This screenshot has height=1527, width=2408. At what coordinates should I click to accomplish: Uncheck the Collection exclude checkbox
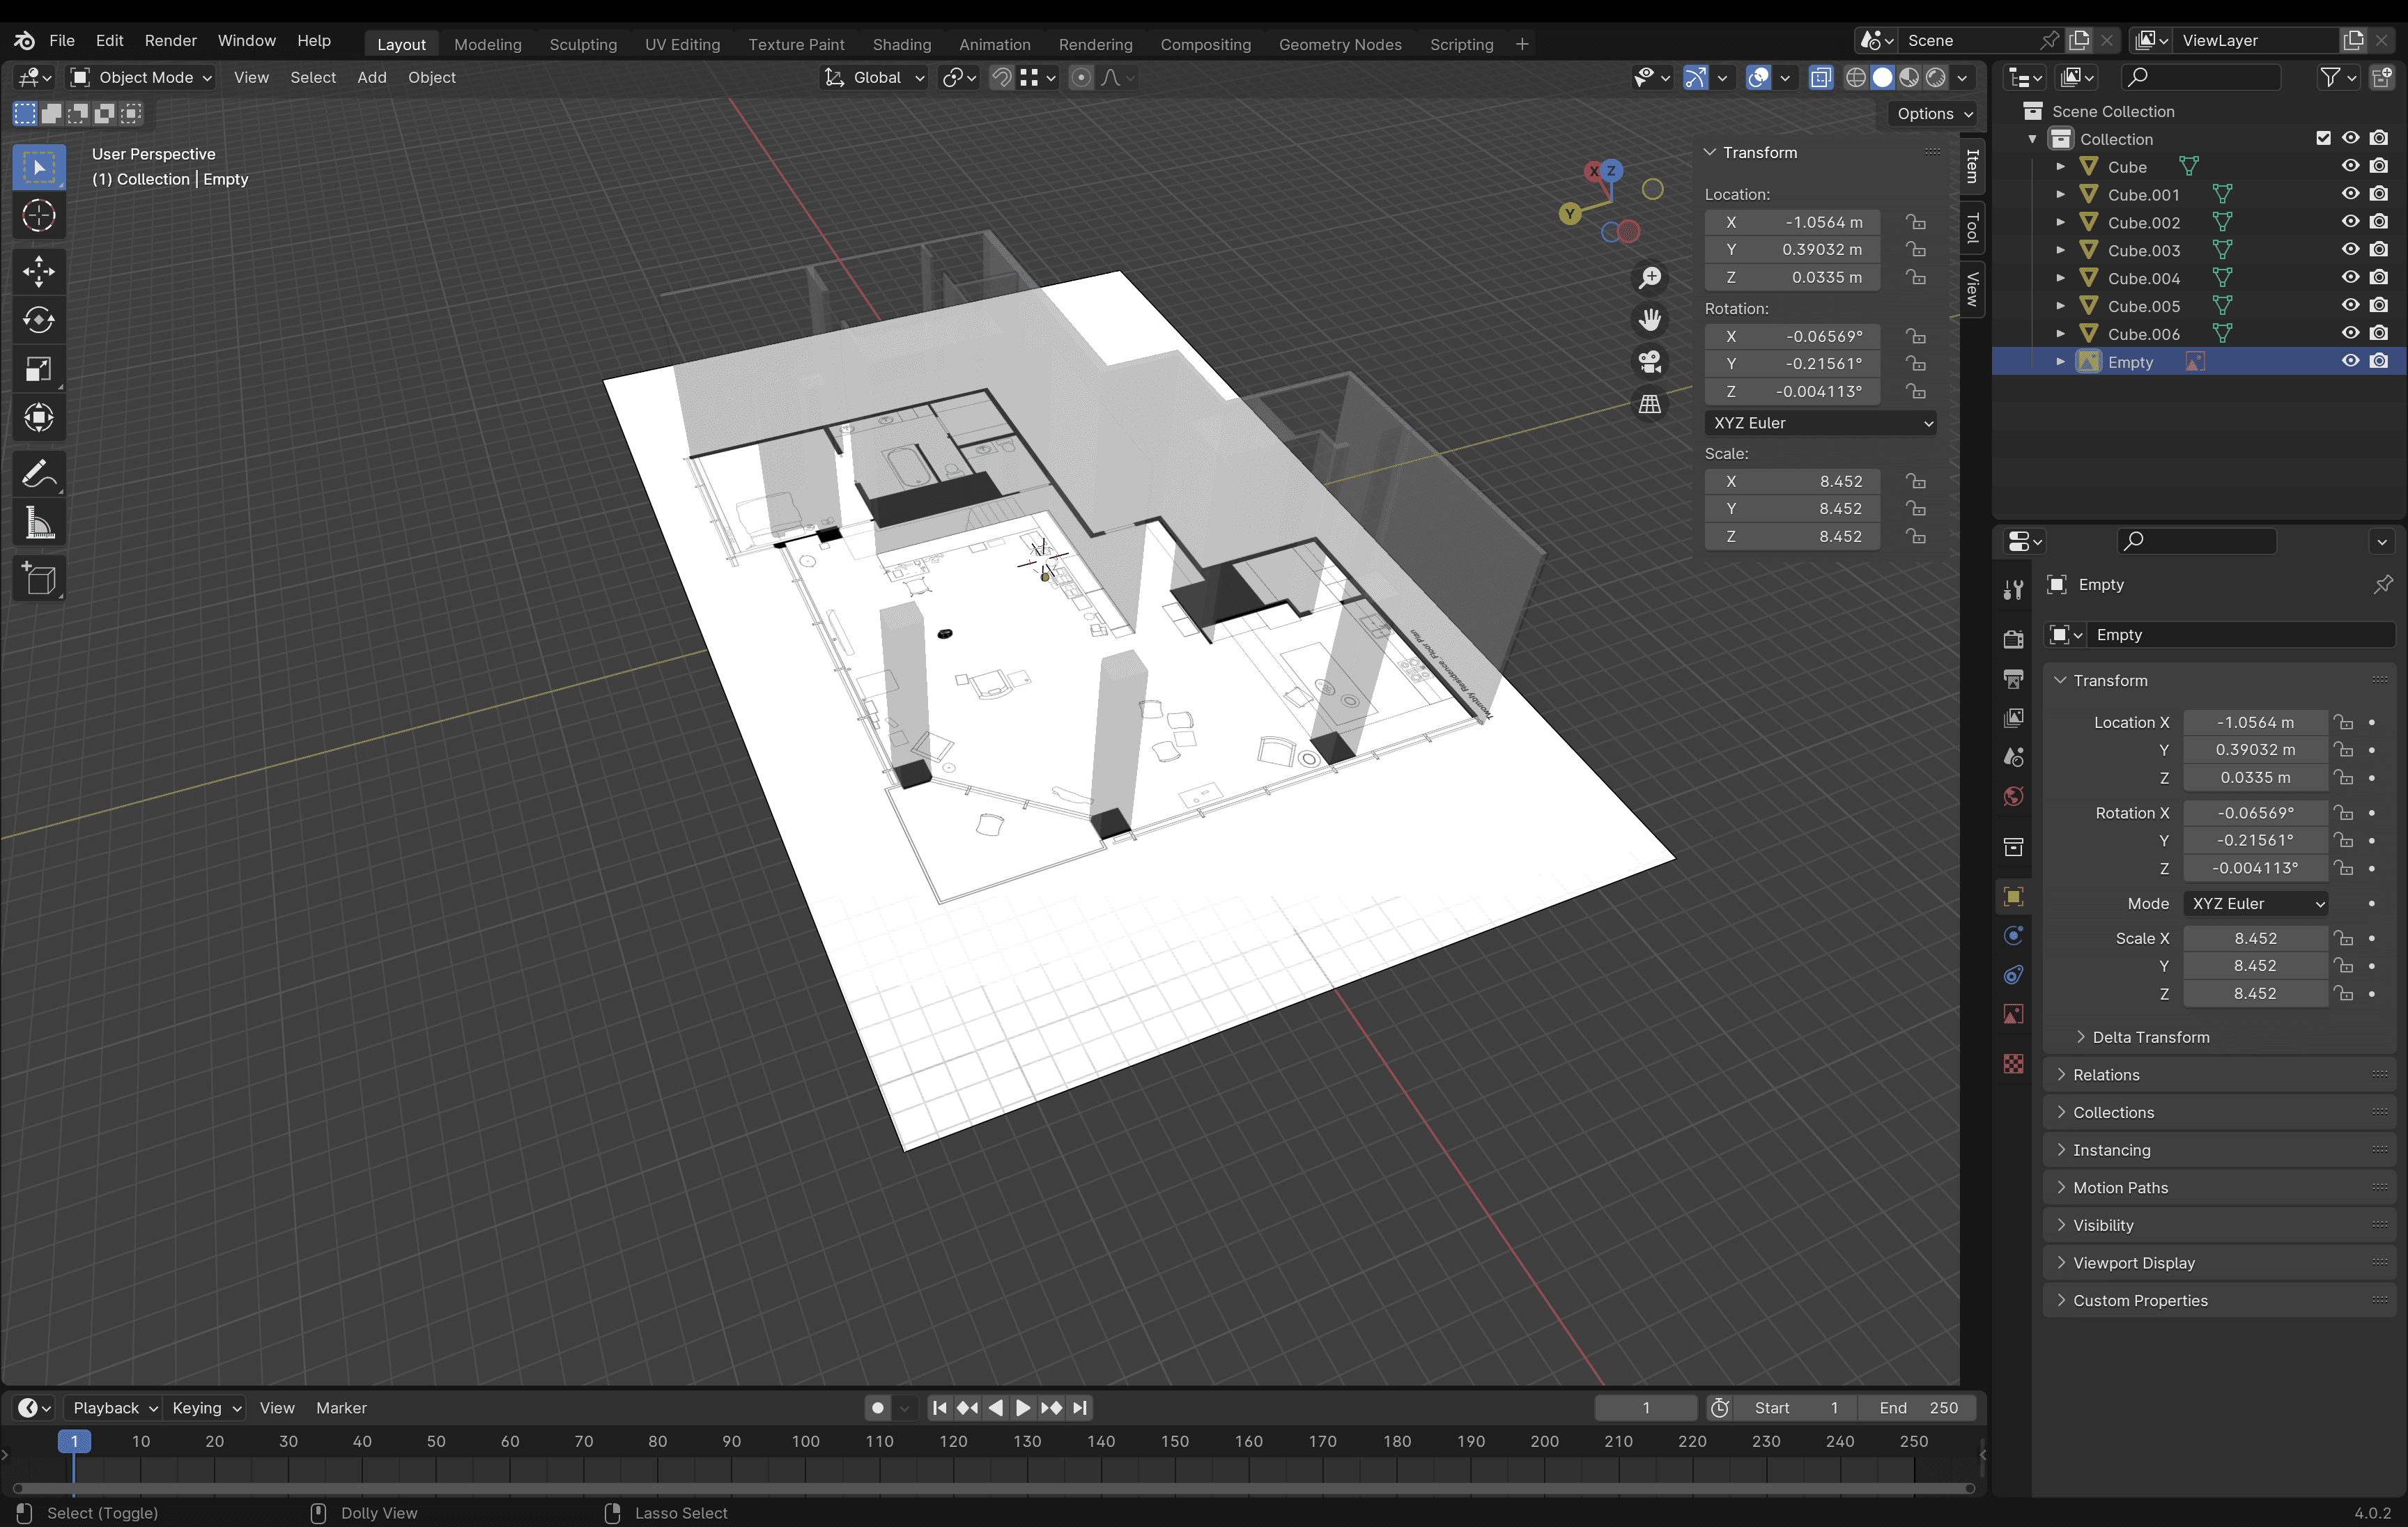tap(2323, 139)
